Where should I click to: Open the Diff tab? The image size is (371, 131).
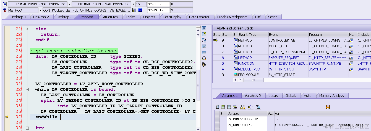click(x=258, y=17)
